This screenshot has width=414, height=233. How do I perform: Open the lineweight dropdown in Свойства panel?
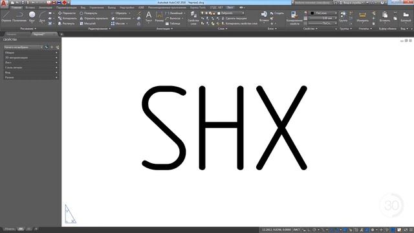click(x=323, y=18)
